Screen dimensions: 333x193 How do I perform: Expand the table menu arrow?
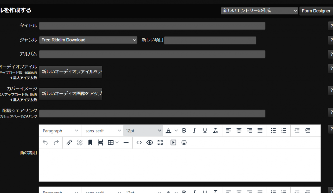[x=117, y=143]
